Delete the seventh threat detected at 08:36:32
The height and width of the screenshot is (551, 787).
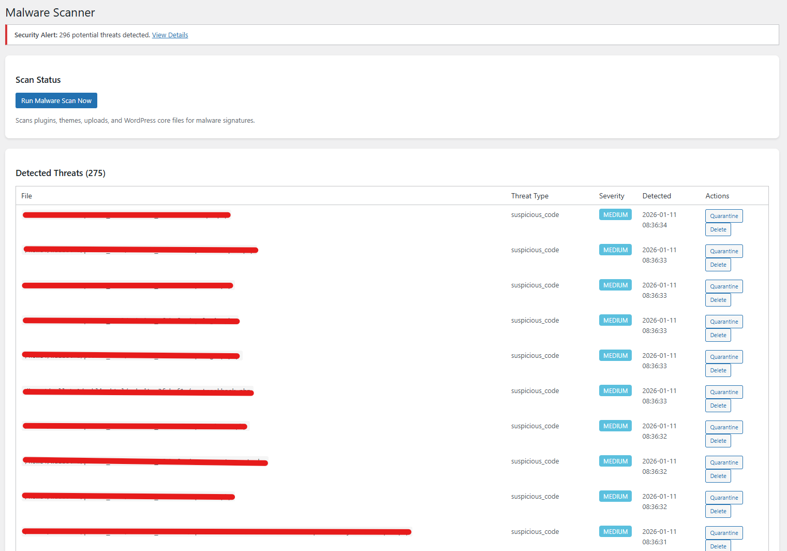[x=718, y=440]
